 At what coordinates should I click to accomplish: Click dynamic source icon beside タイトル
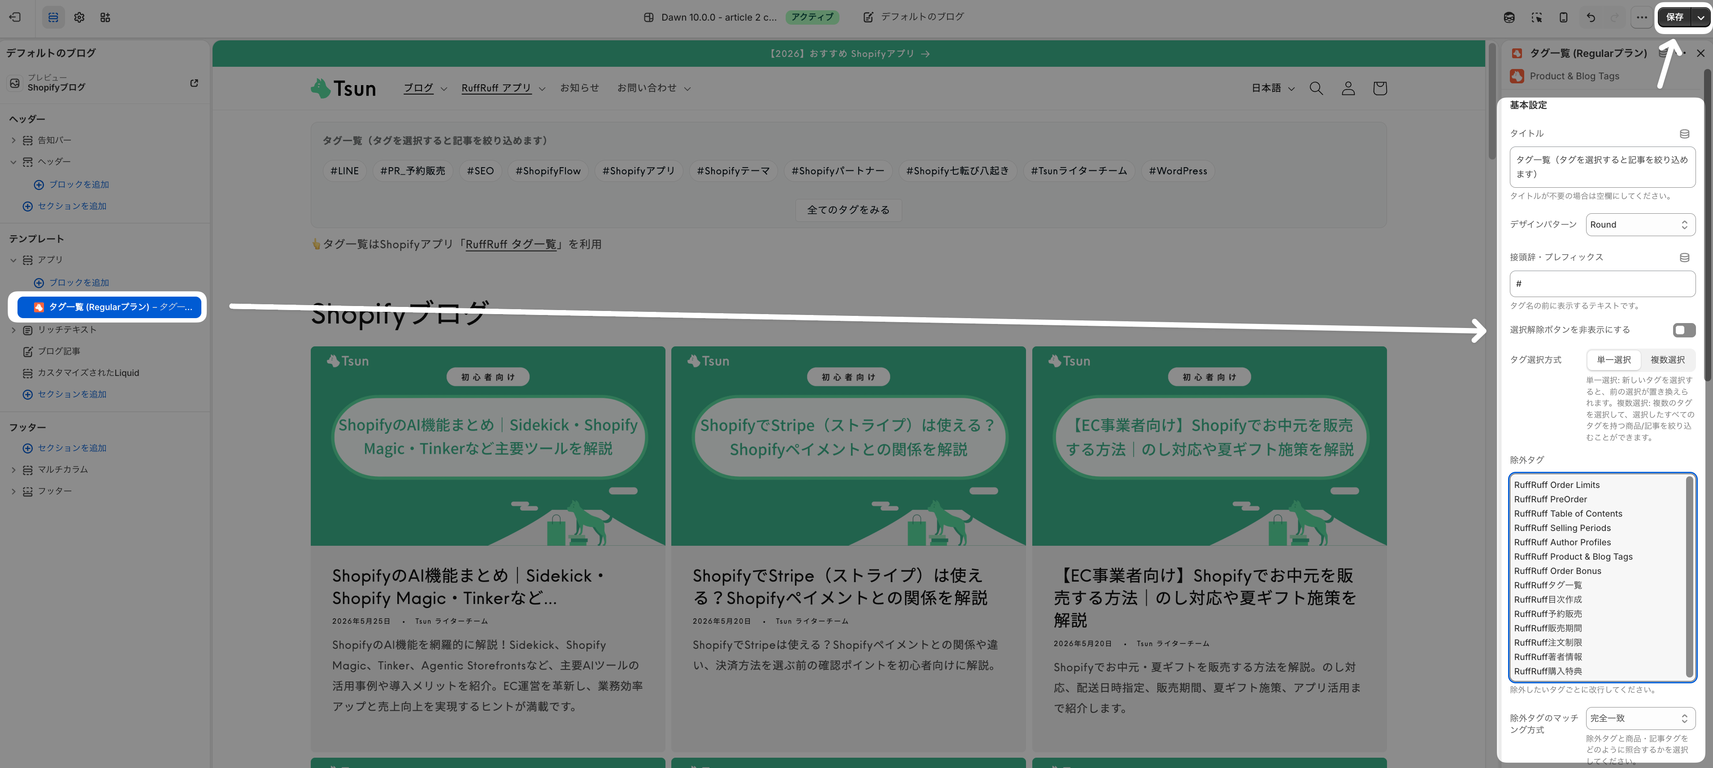[x=1684, y=134]
